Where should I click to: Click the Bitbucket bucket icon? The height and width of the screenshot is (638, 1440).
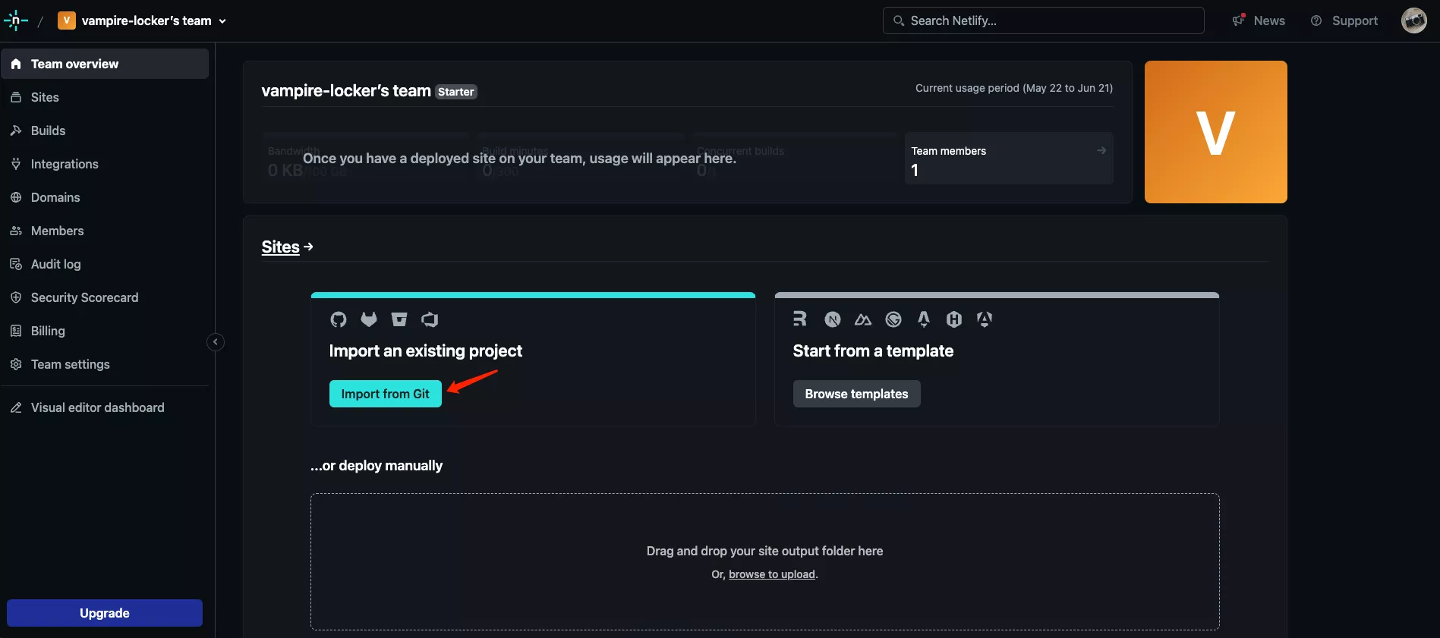(399, 319)
